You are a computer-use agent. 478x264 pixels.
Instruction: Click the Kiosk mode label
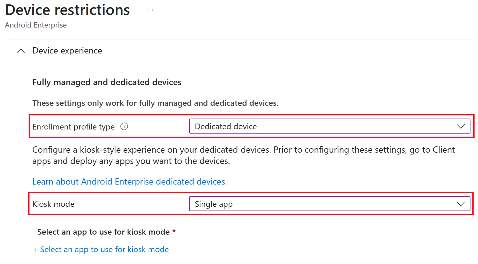pos(53,204)
